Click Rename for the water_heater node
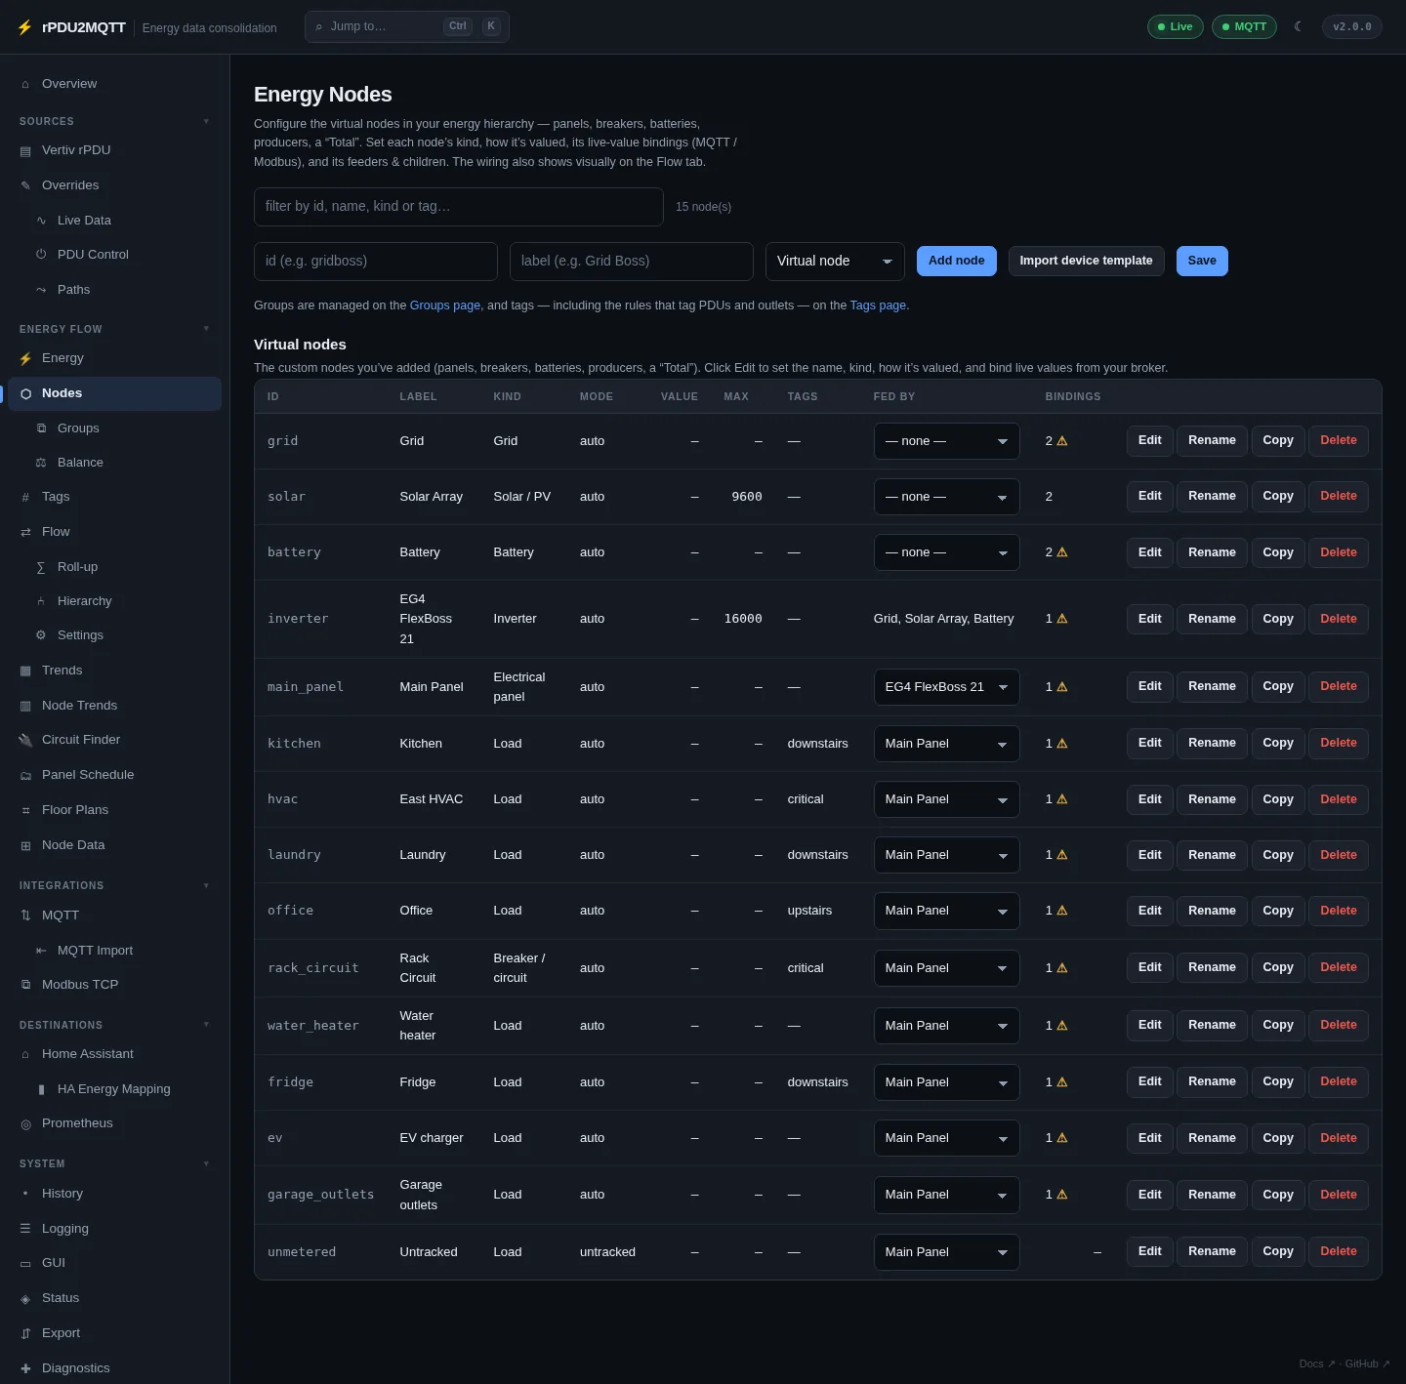The width and height of the screenshot is (1406, 1384). tap(1212, 1025)
